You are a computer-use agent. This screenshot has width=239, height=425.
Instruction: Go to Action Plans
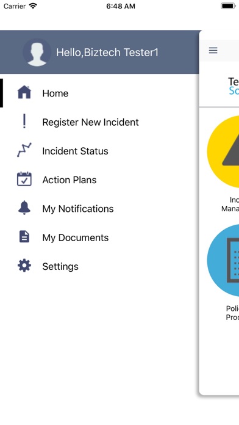(x=99, y=180)
